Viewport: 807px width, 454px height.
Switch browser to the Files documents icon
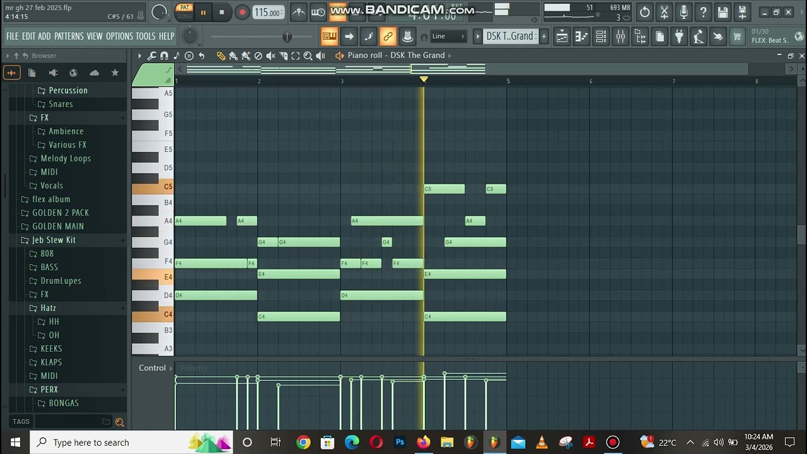32,73
